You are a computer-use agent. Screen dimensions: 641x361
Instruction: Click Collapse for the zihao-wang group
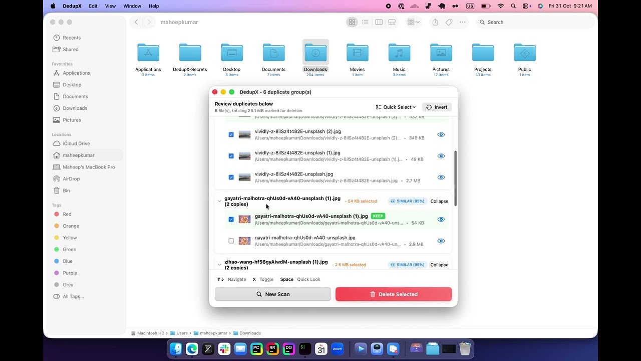tap(439, 265)
